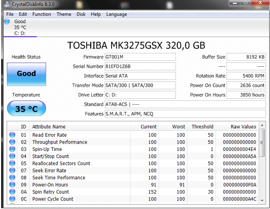Click the Attribute Name column header

[x=80, y=126]
